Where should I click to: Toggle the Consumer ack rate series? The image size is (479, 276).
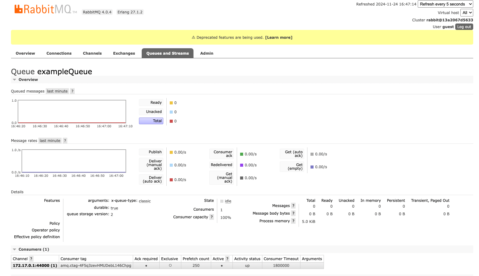(x=222, y=154)
